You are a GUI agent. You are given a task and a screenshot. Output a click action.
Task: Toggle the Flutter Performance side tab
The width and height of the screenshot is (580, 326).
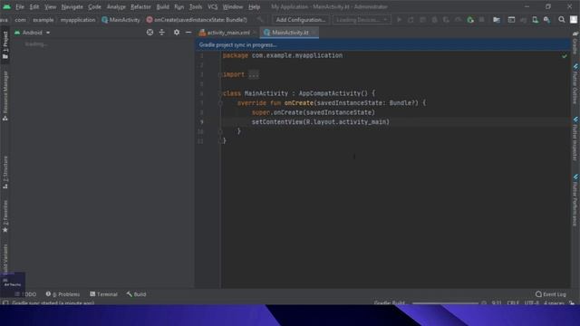[x=575, y=200]
